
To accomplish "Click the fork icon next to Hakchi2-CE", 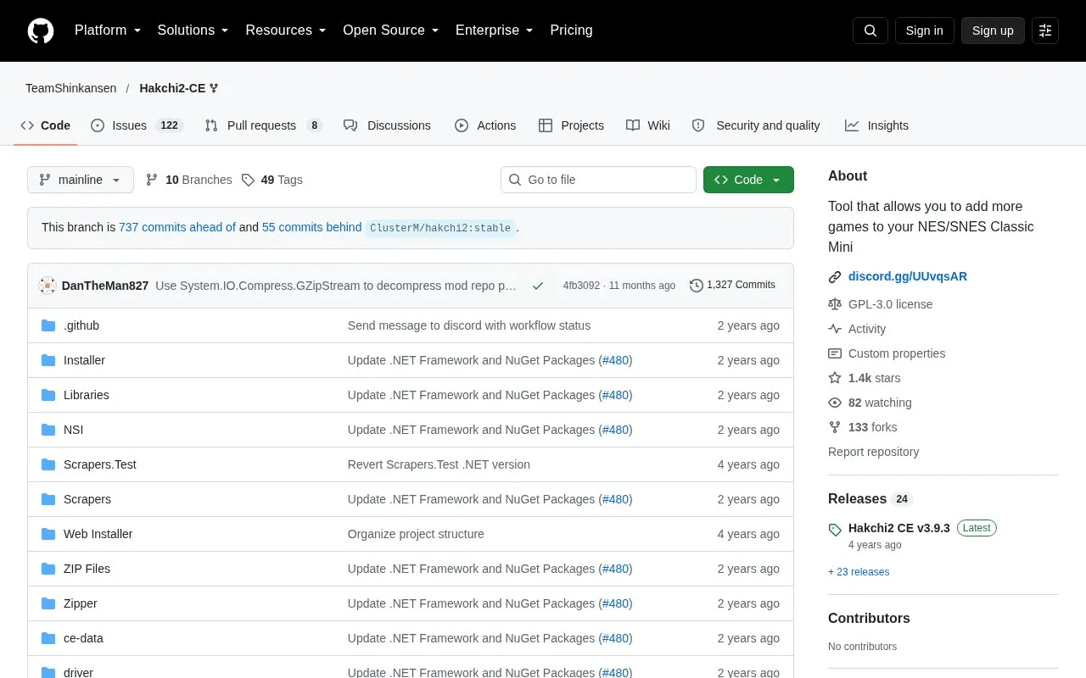I will click(214, 88).
